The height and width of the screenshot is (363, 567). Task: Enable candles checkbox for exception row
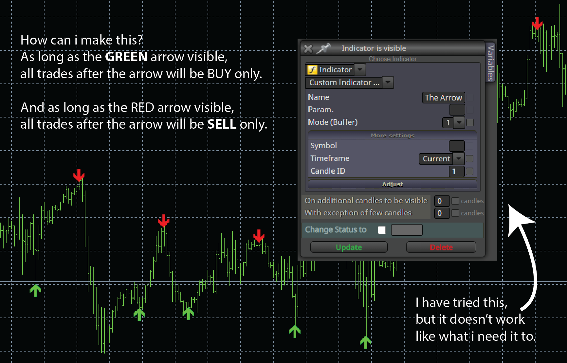(x=455, y=213)
